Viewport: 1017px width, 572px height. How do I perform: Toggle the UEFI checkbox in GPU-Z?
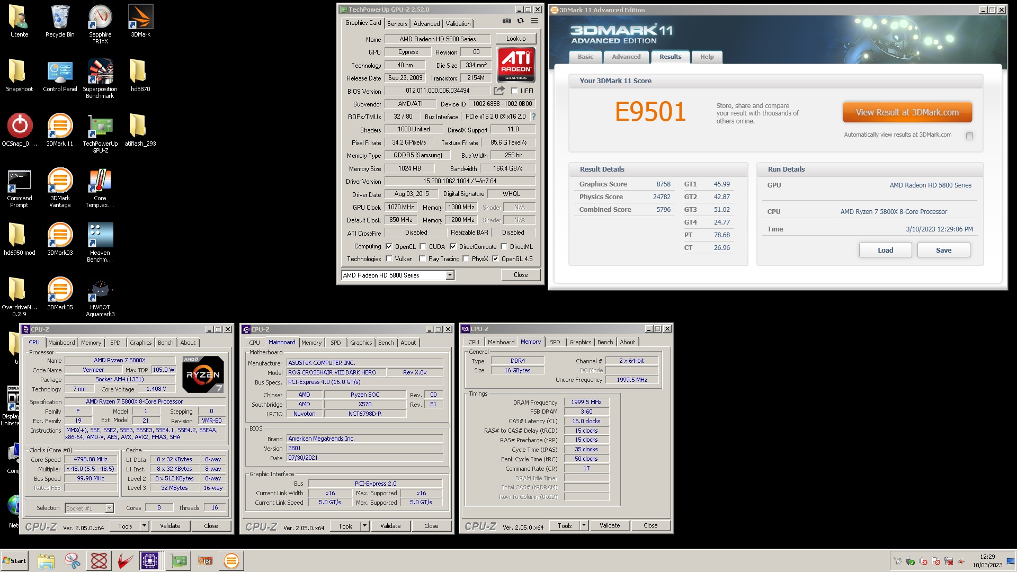pyautogui.click(x=514, y=91)
